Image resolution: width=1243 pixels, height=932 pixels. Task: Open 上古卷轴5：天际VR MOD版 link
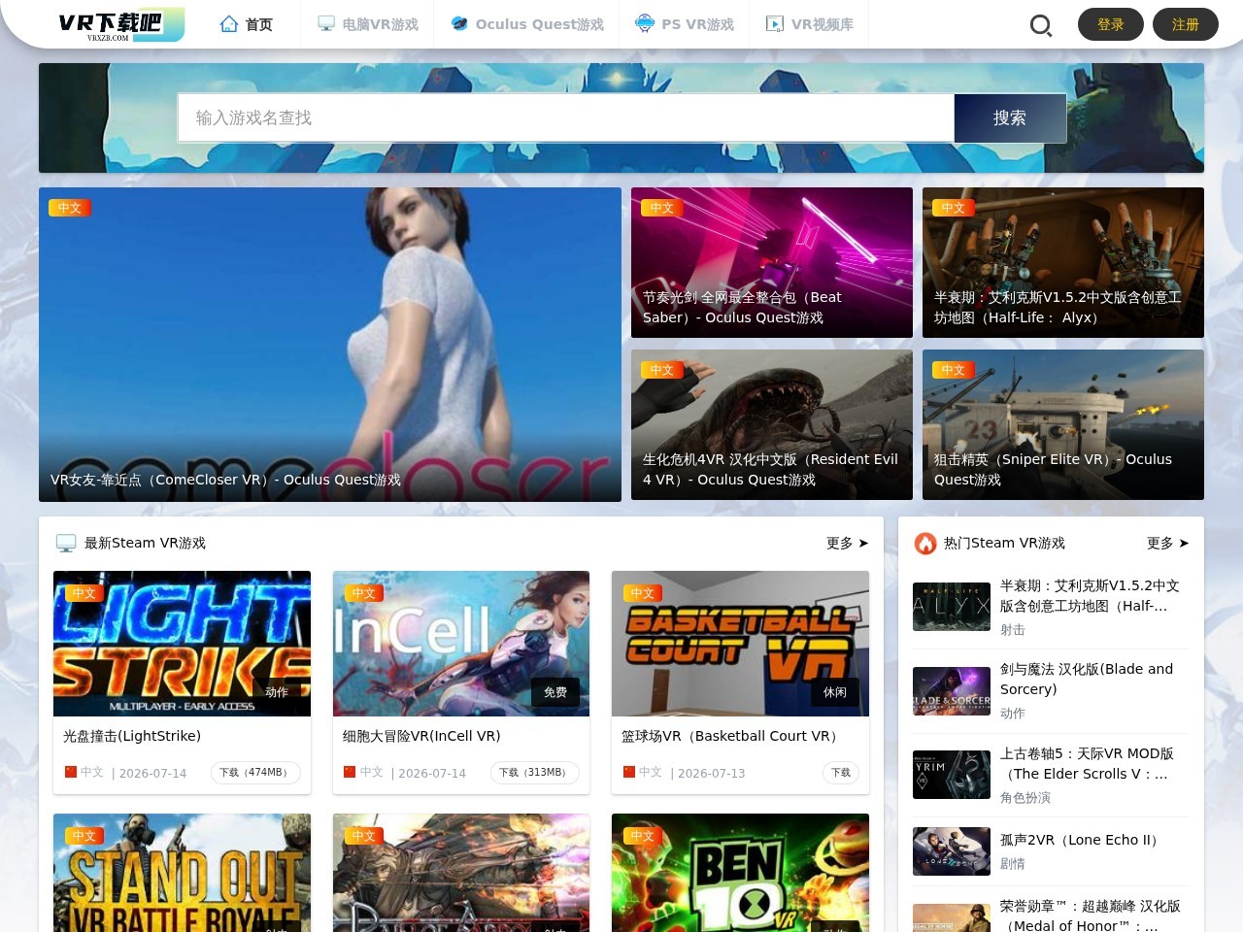pyautogui.click(x=1087, y=763)
